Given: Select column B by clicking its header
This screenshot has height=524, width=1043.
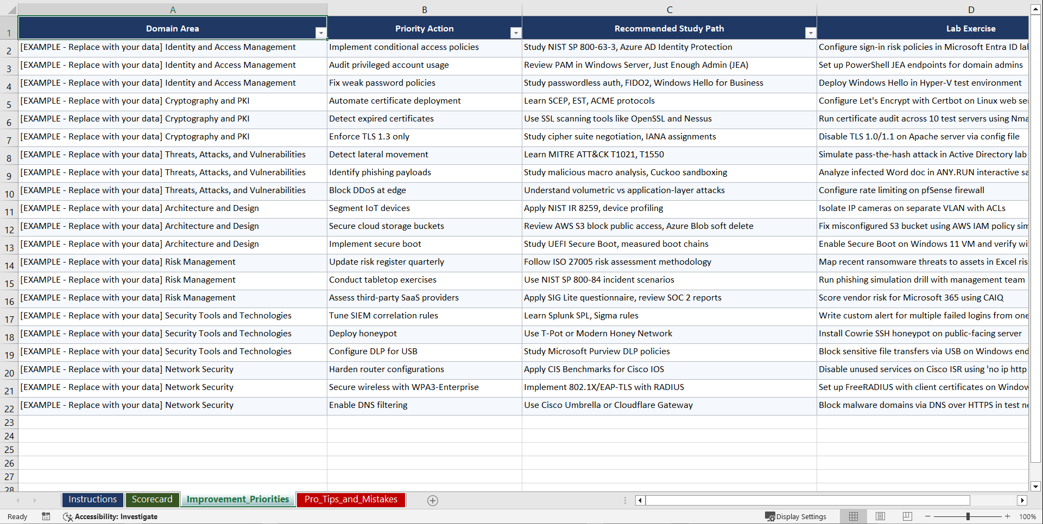Looking at the screenshot, I should (424, 9).
